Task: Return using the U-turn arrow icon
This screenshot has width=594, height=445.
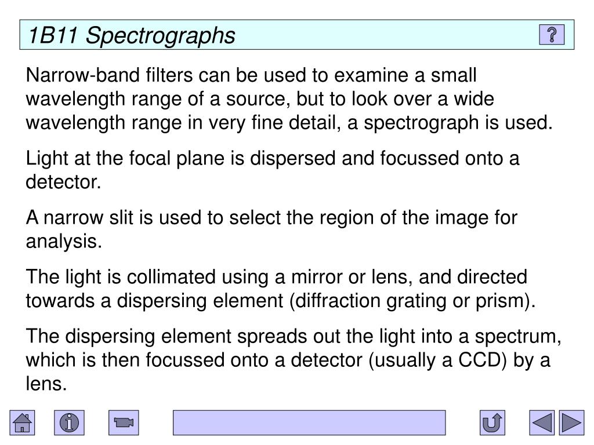Action: click(492, 422)
